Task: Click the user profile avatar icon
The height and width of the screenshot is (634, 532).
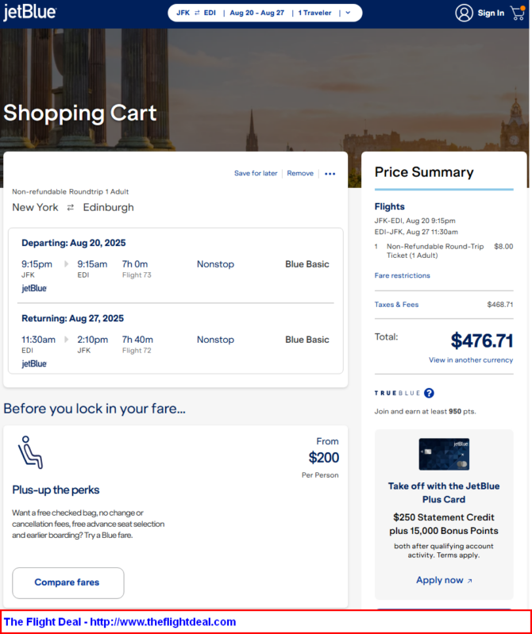Action: pyautogui.click(x=464, y=13)
